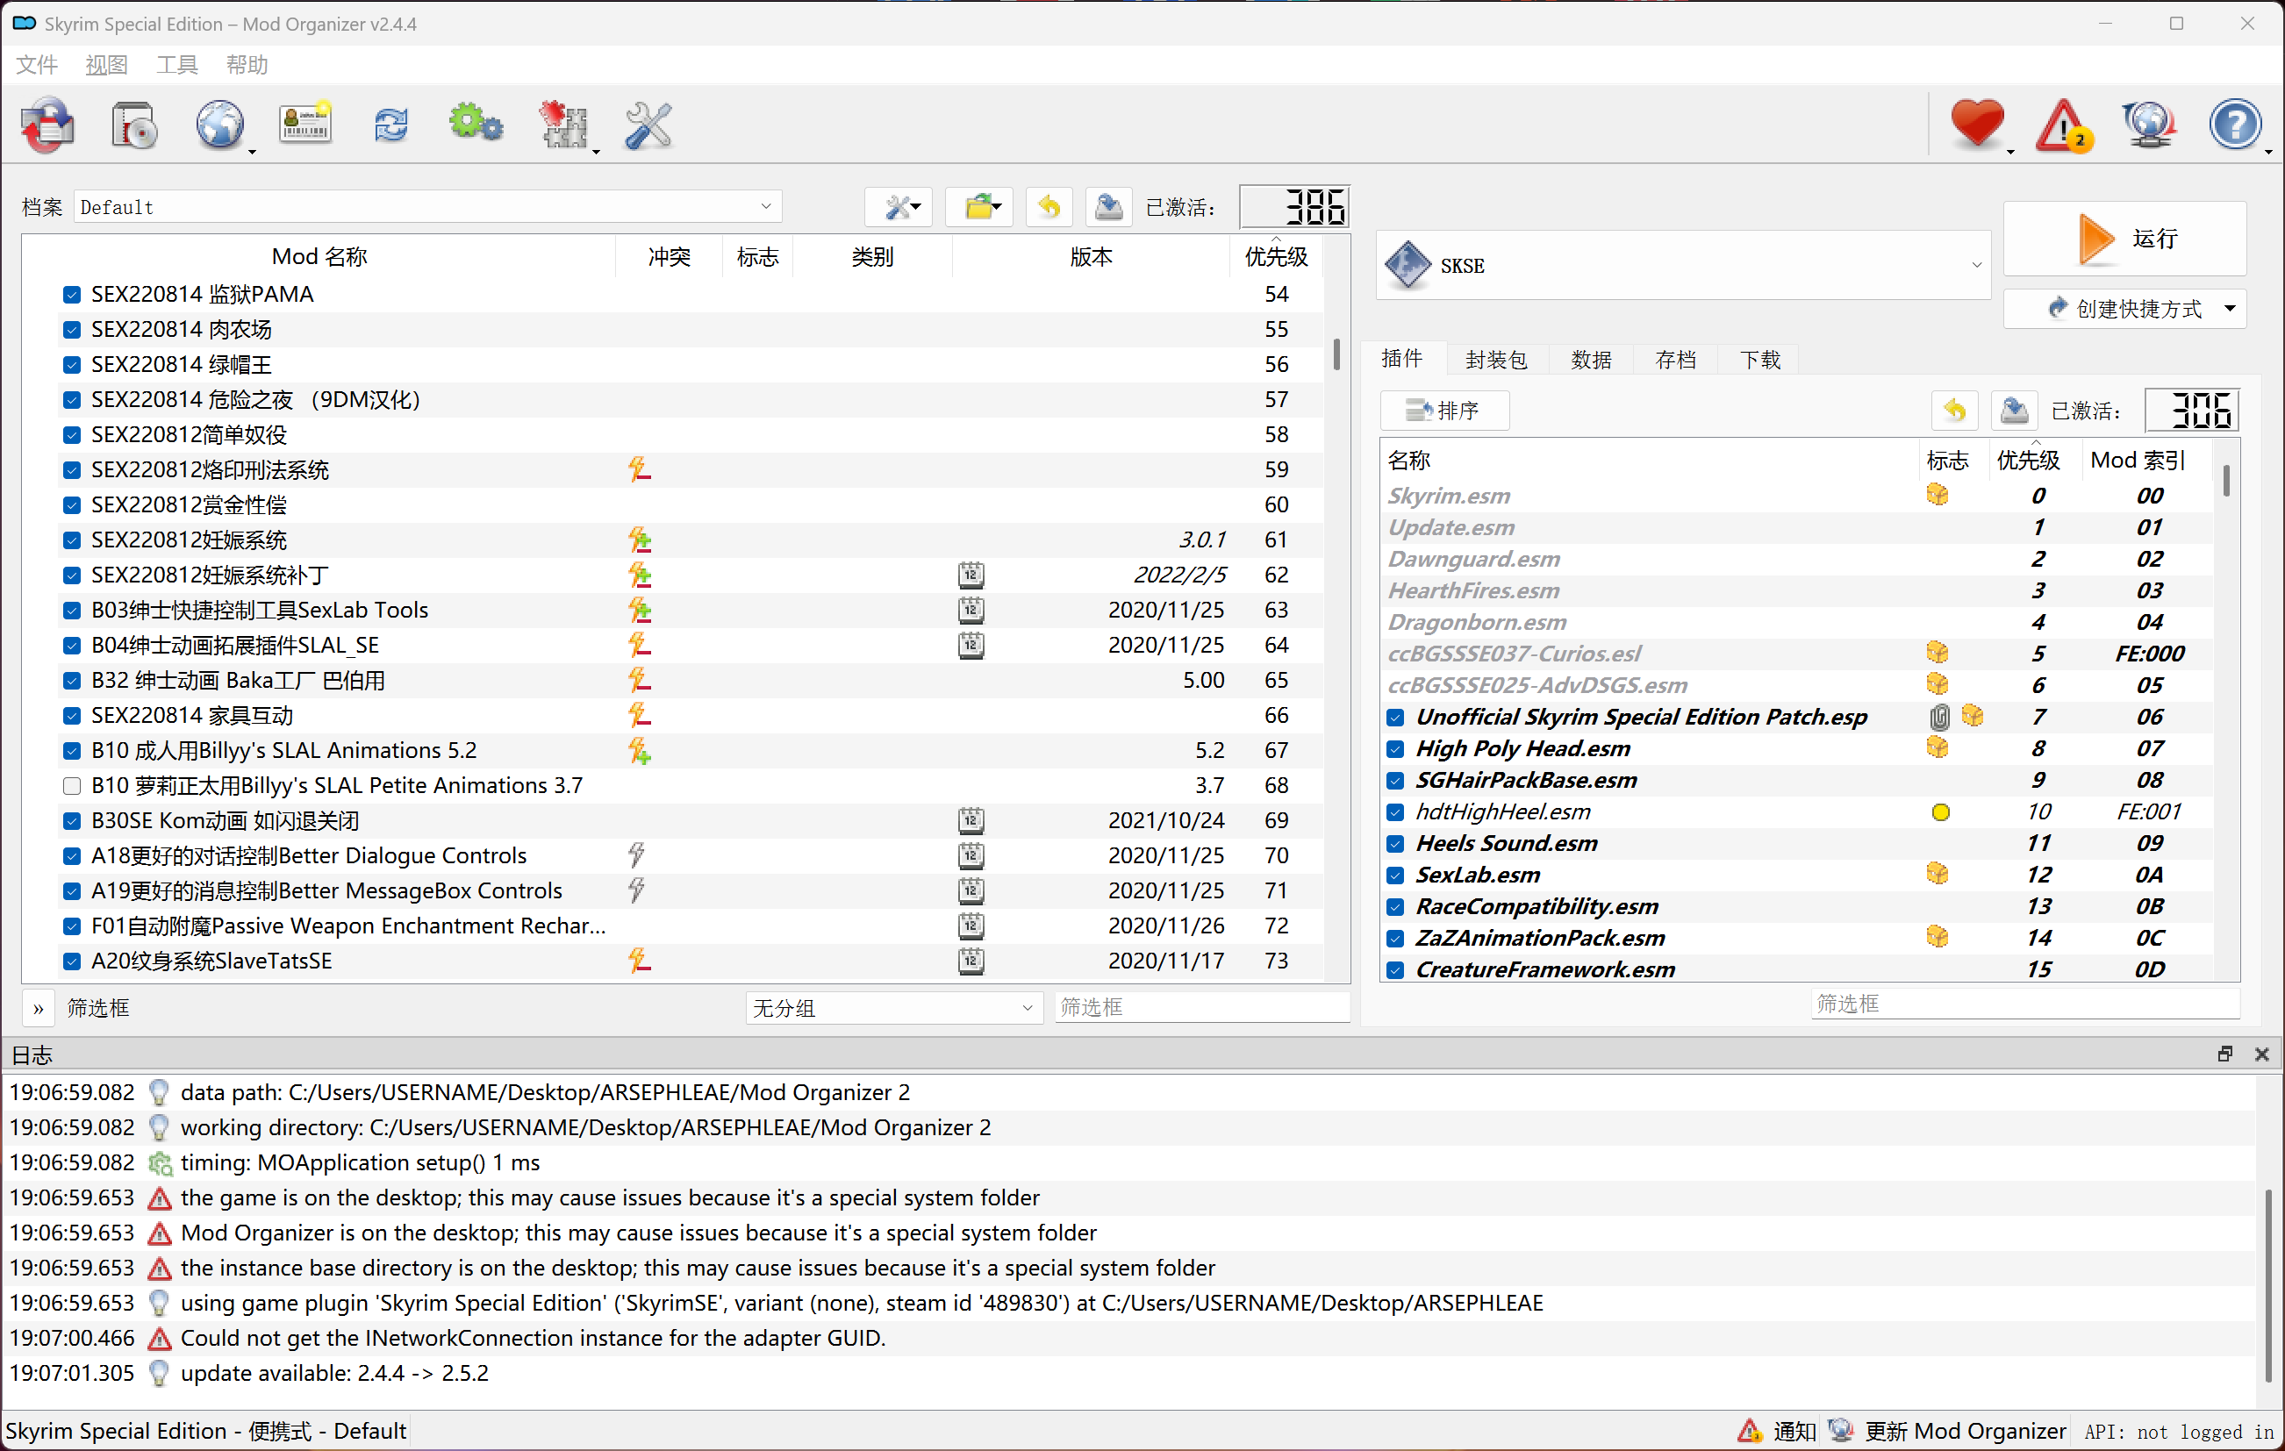Click conflict lightning icon on SEX220812烙印刑法系统
Viewport: 2285px width, 1451px height.
pyautogui.click(x=640, y=469)
